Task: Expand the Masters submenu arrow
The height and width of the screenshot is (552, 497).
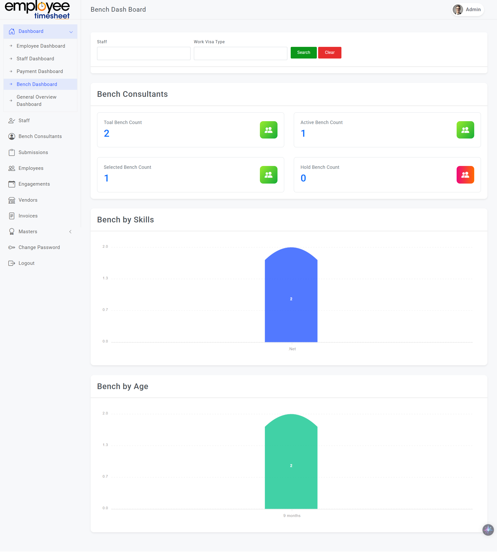Action: click(x=70, y=232)
